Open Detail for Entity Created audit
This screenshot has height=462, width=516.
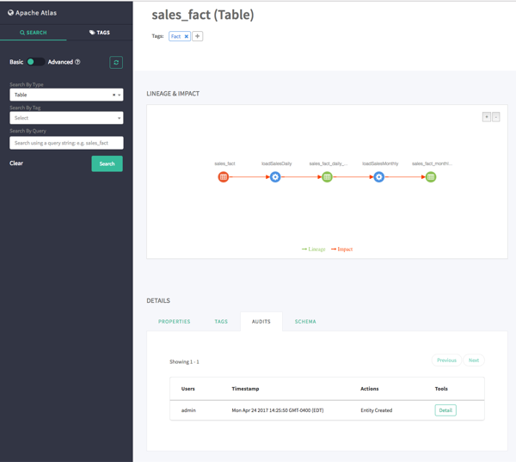(445, 410)
